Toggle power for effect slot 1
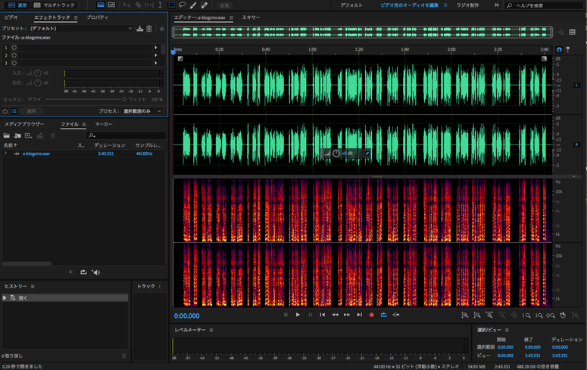The width and height of the screenshot is (587, 370). tap(14, 47)
